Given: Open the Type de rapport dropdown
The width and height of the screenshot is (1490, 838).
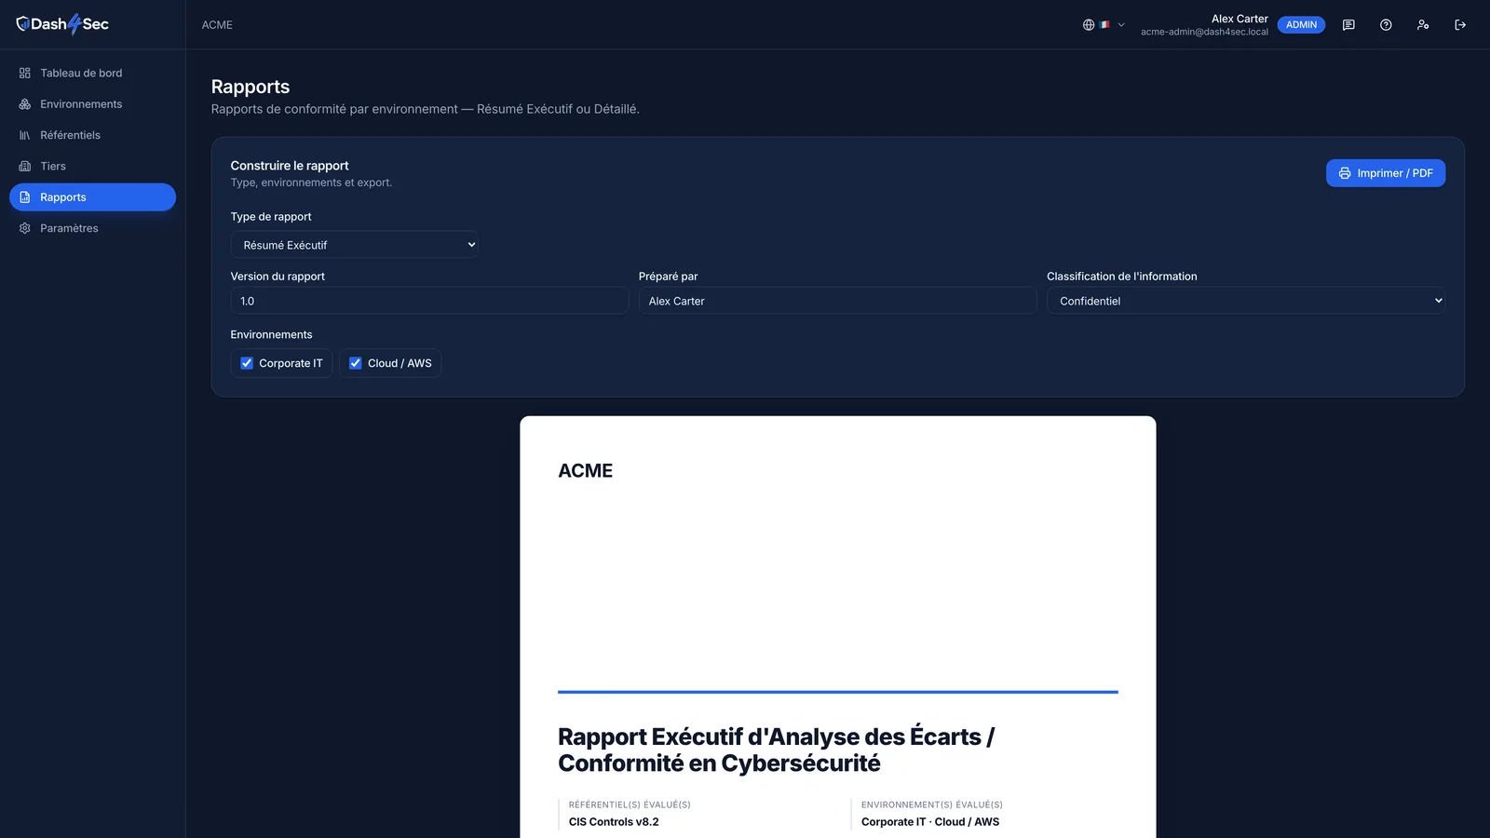Looking at the screenshot, I should (x=355, y=245).
